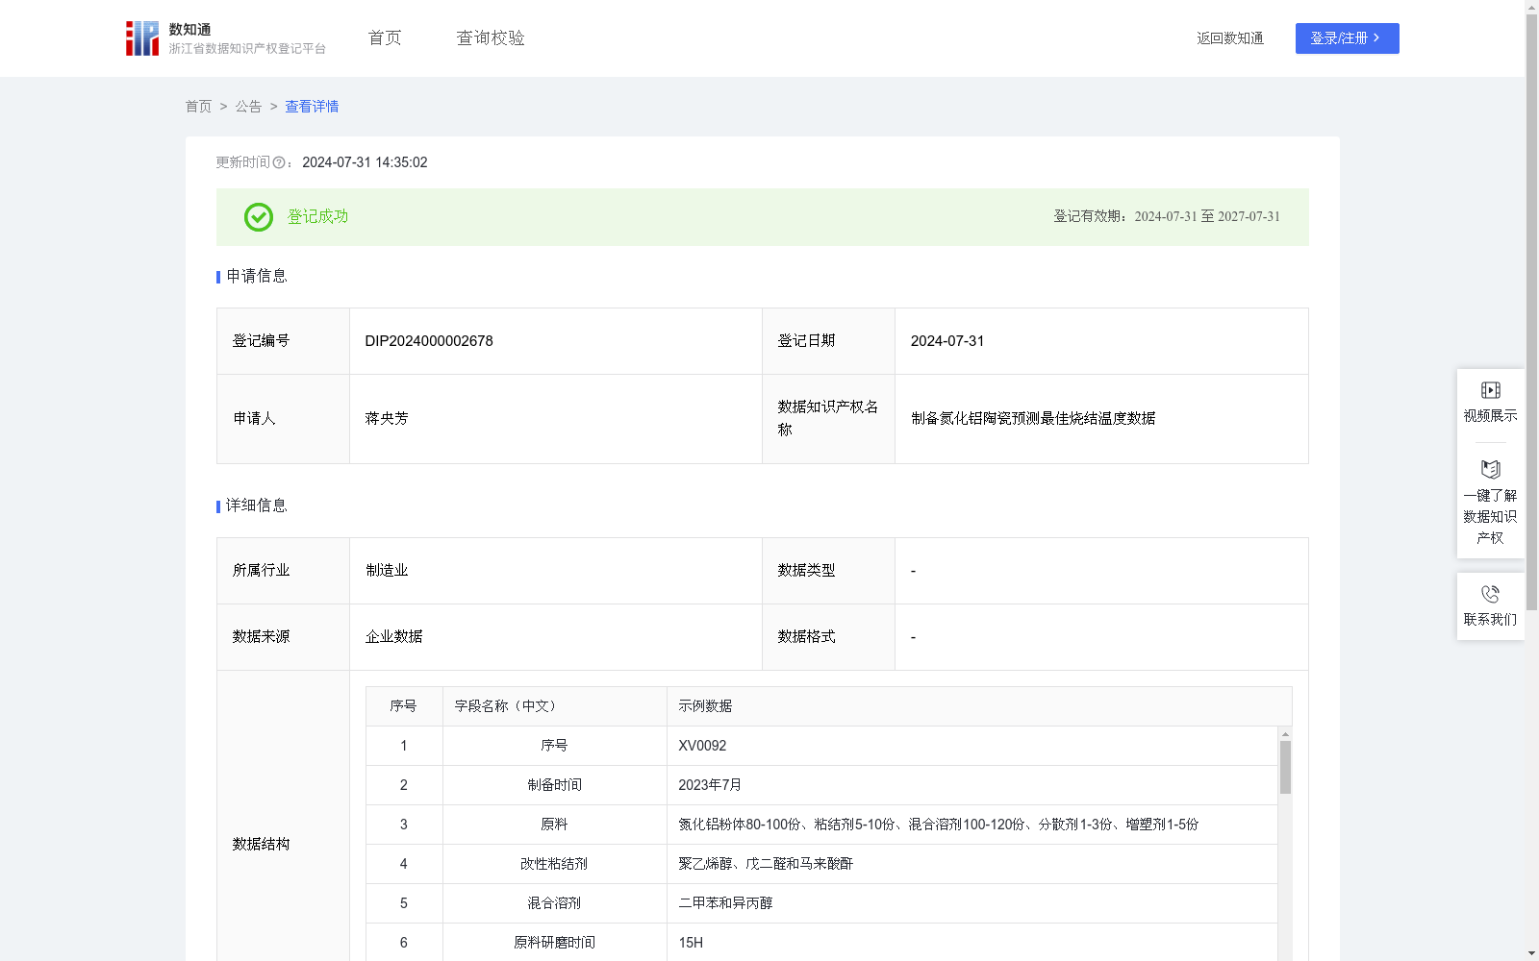Click the 改性粘结剂 field name
The height and width of the screenshot is (961, 1539).
[x=554, y=864]
